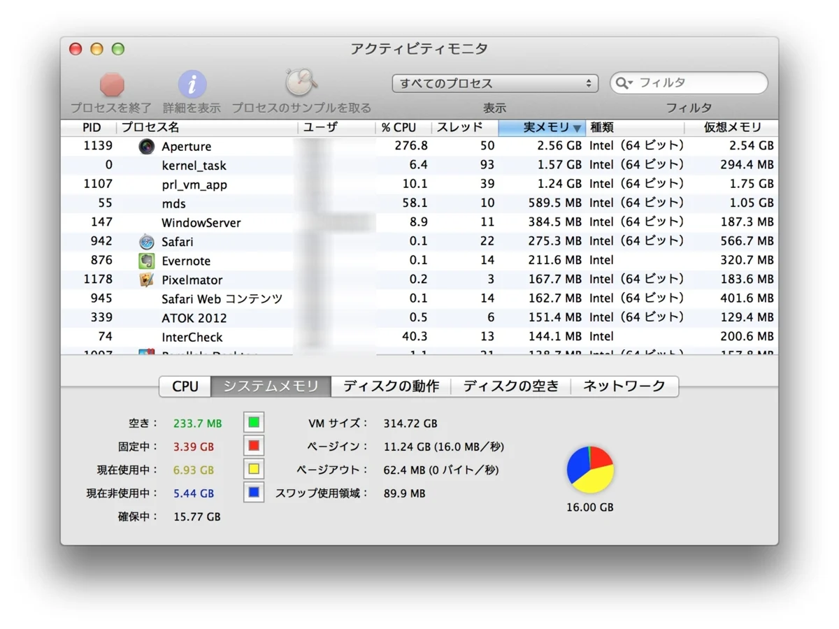Click the memory usage pie chart

click(x=590, y=470)
